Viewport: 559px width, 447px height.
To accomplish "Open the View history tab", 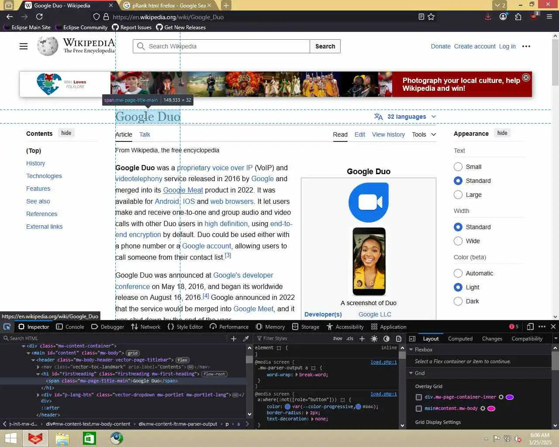I will coord(388,134).
